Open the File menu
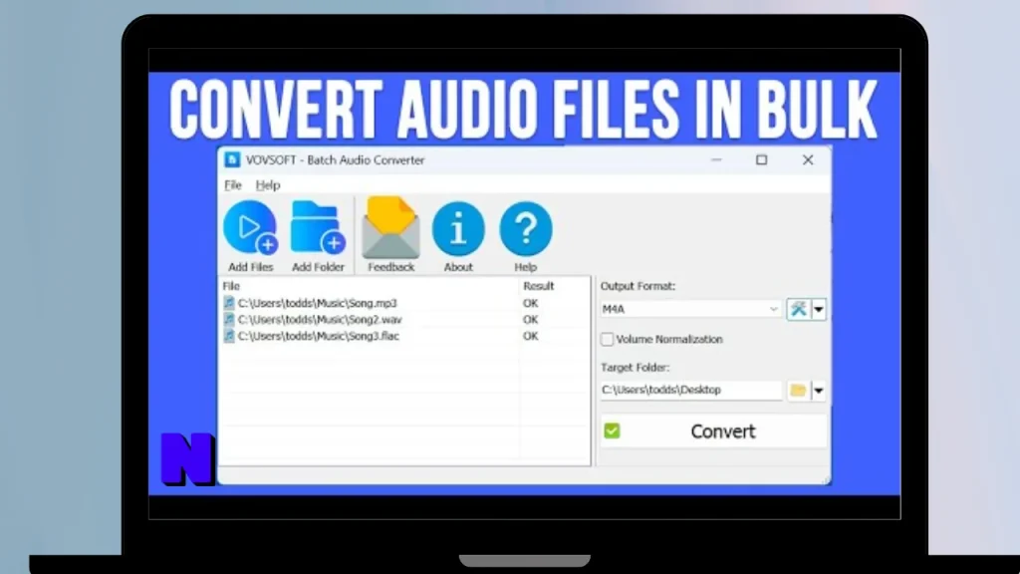This screenshot has width=1020, height=574. click(233, 184)
